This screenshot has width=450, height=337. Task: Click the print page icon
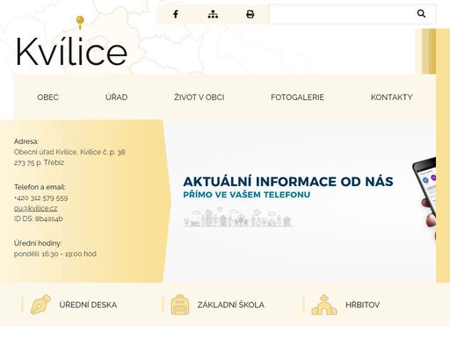pos(250,14)
